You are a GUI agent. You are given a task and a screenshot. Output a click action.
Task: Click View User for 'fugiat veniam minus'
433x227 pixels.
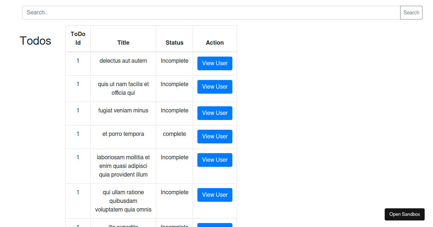pyautogui.click(x=215, y=113)
